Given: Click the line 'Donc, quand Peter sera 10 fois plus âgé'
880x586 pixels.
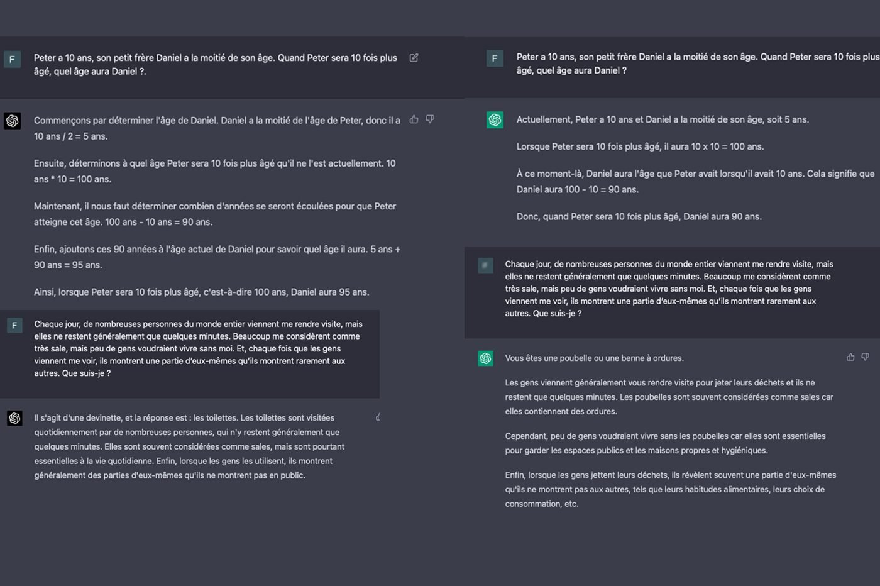Looking at the screenshot, I should pos(639,217).
